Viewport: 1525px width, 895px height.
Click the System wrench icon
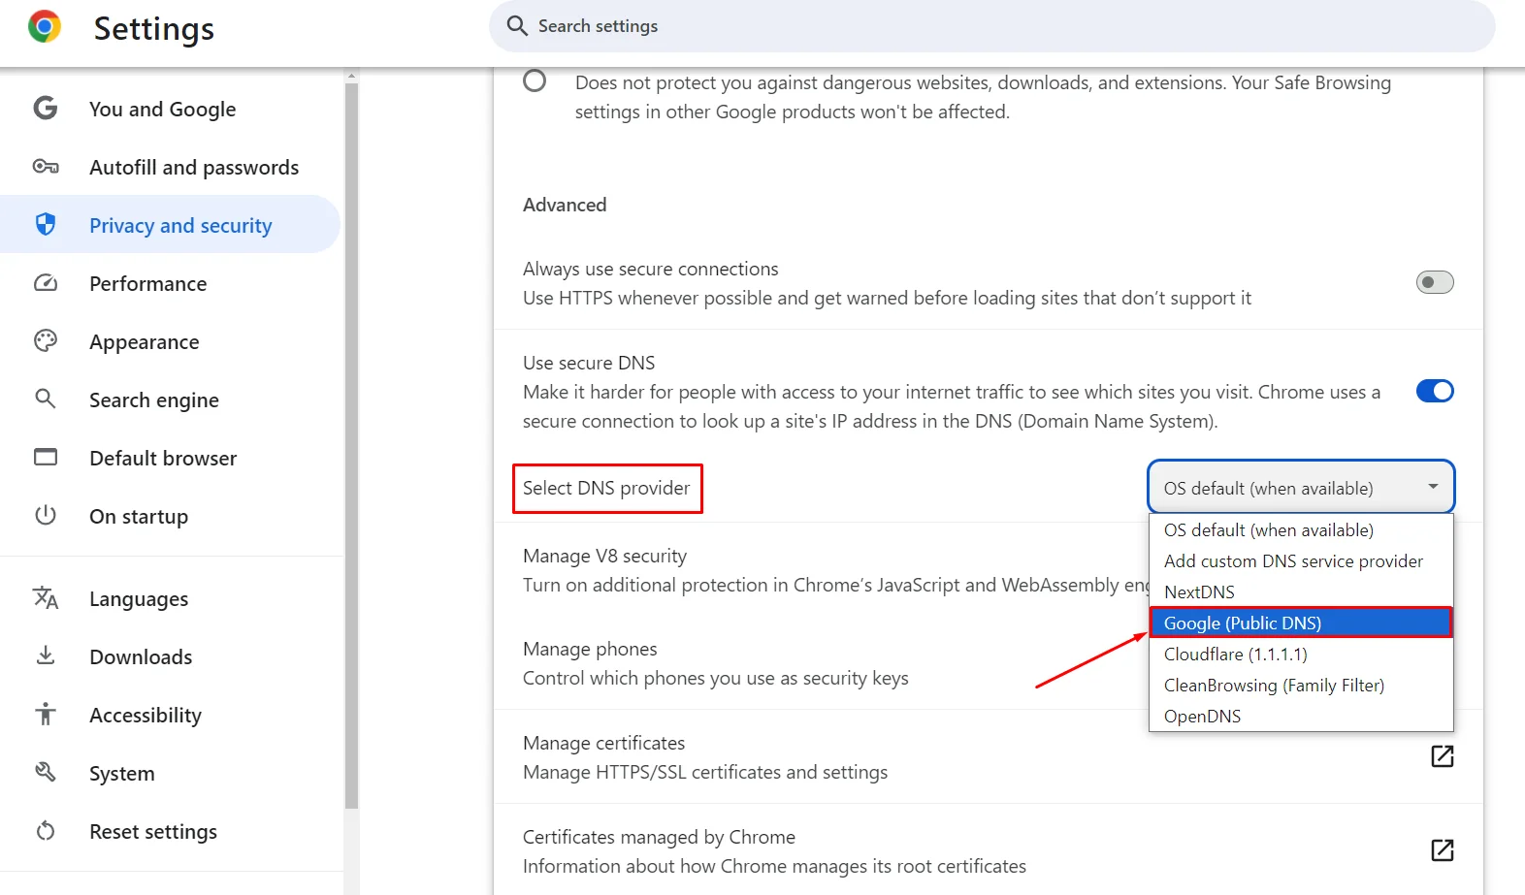click(x=46, y=772)
